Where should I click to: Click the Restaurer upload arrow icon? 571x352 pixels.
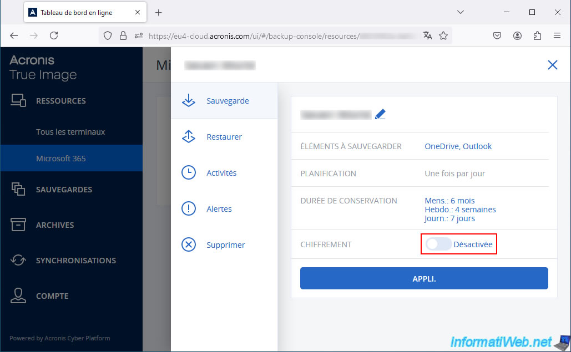[x=189, y=137]
